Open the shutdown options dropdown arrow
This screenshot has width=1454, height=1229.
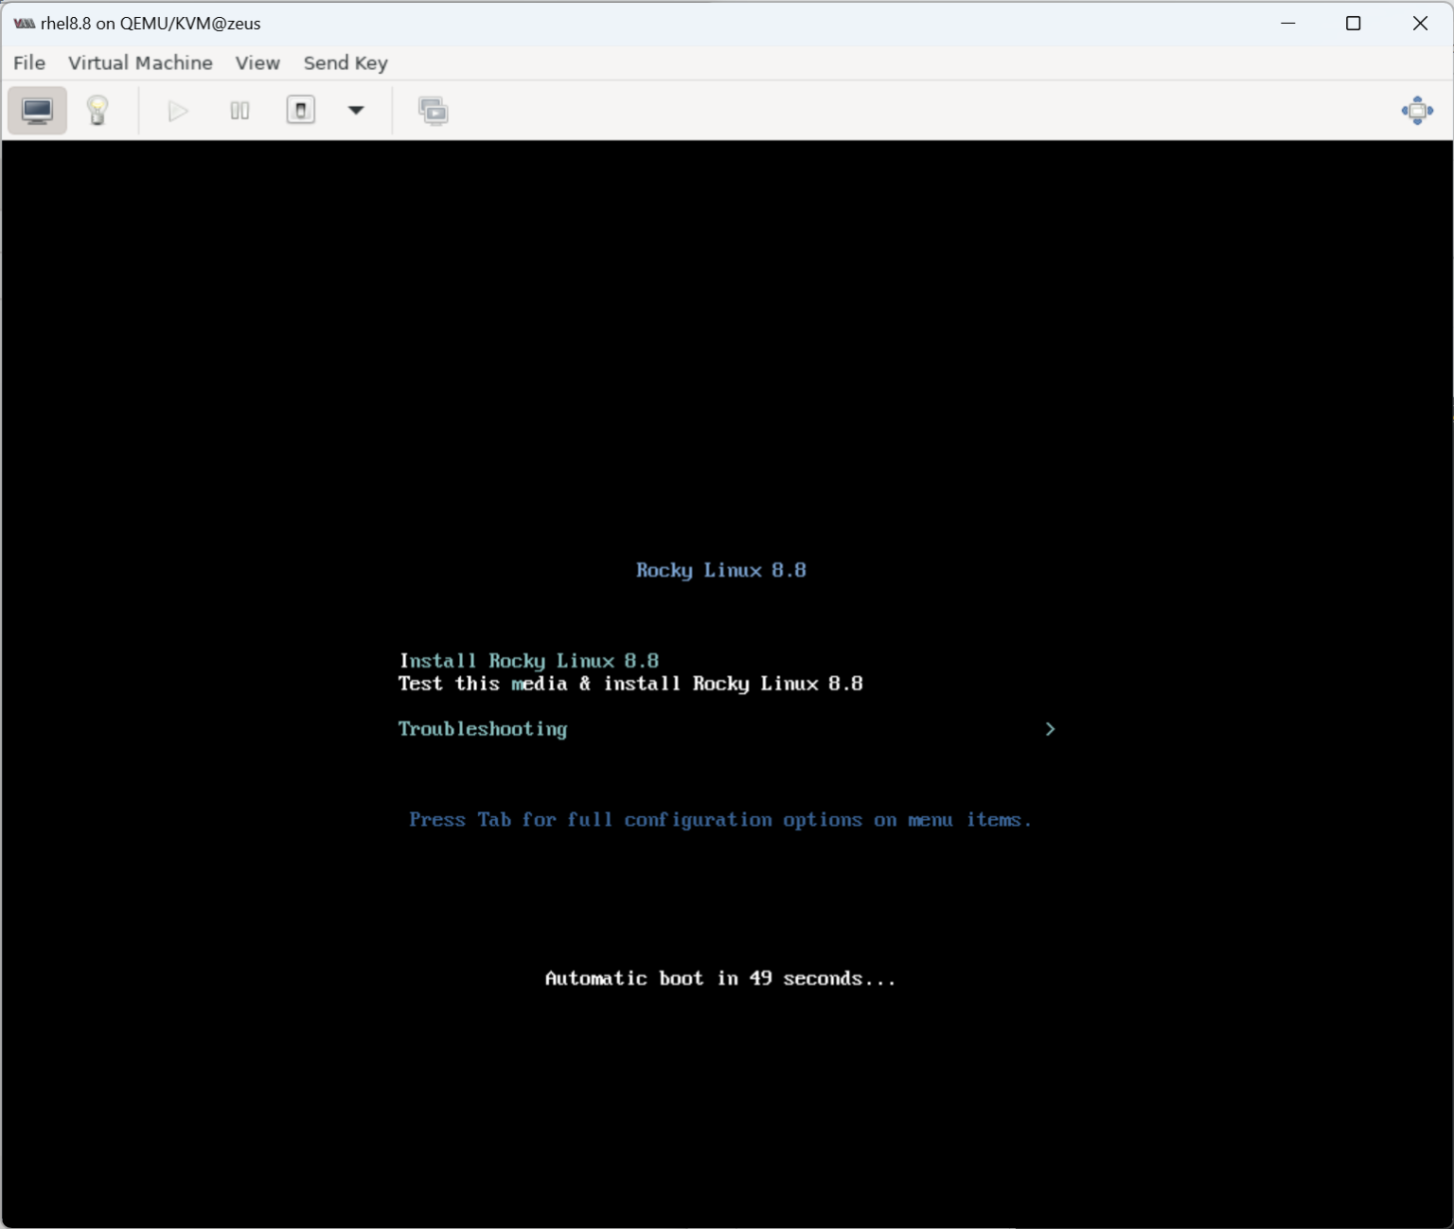coord(355,111)
